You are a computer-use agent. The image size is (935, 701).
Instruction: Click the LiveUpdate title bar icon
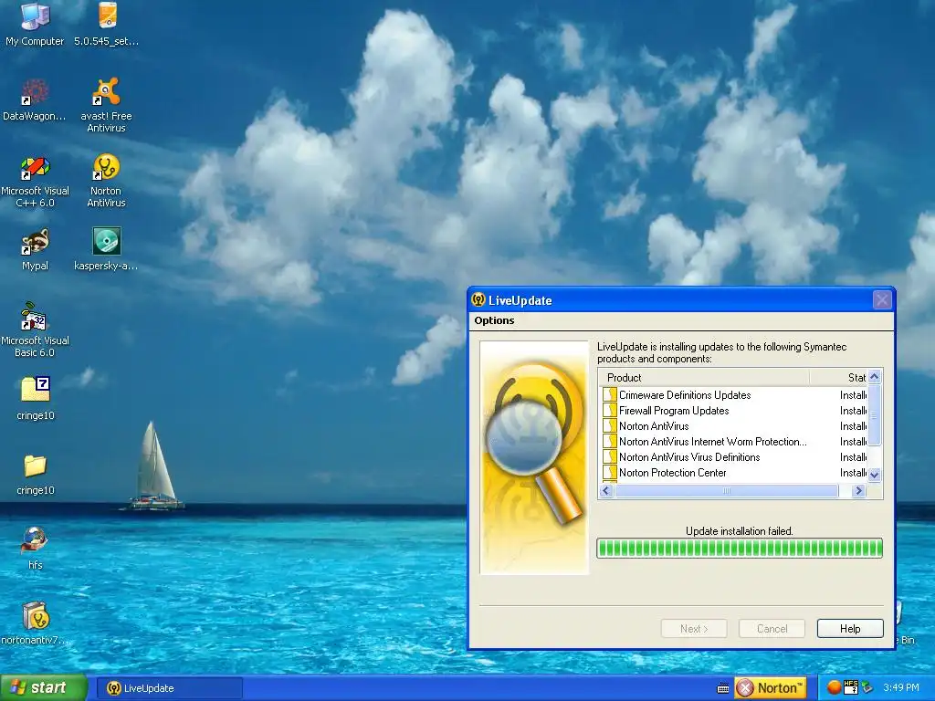(x=478, y=299)
